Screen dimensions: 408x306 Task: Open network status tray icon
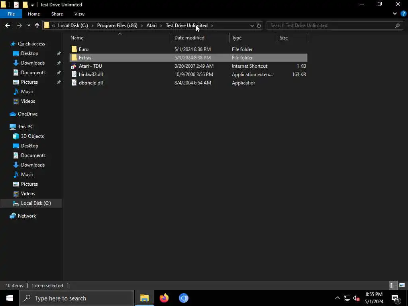pos(347,298)
